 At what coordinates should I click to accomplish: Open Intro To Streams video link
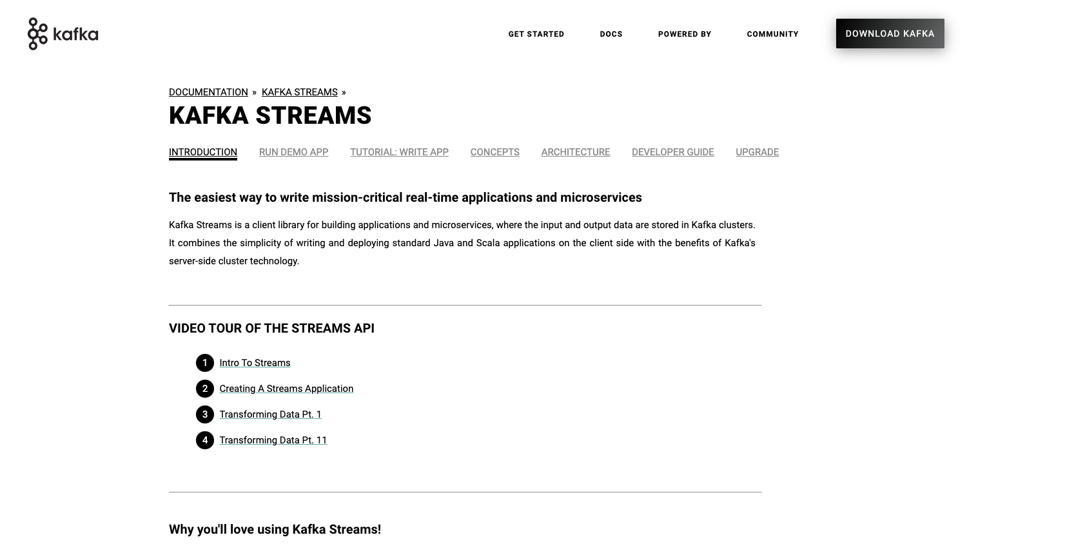pos(255,363)
